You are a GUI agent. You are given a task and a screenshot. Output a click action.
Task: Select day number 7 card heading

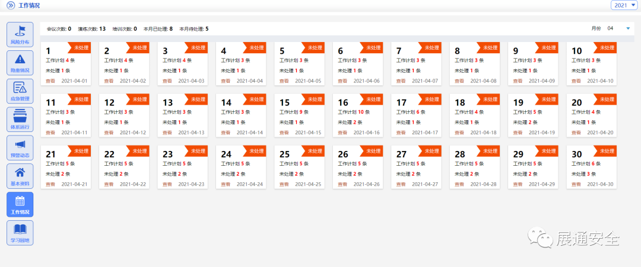coord(399,52)
